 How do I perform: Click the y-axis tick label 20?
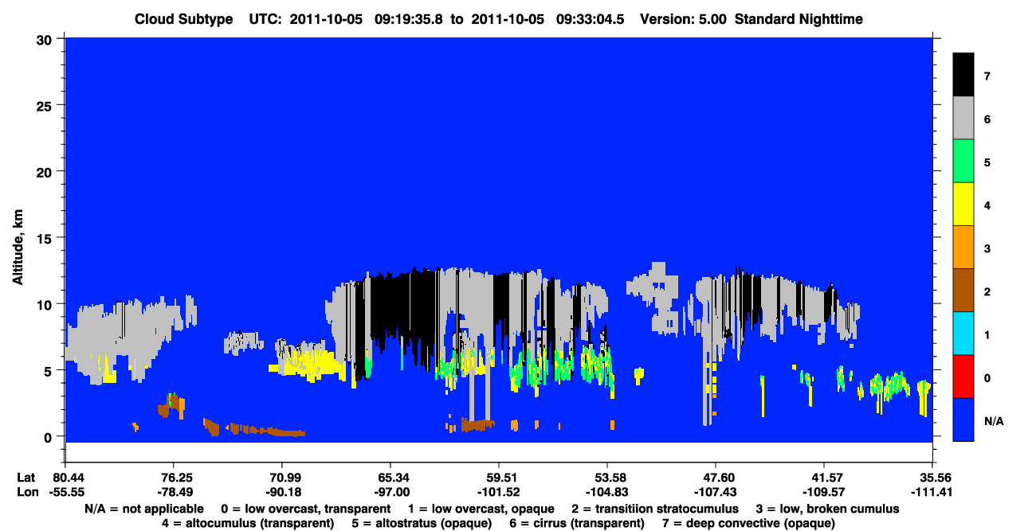[x=46, y=171]
